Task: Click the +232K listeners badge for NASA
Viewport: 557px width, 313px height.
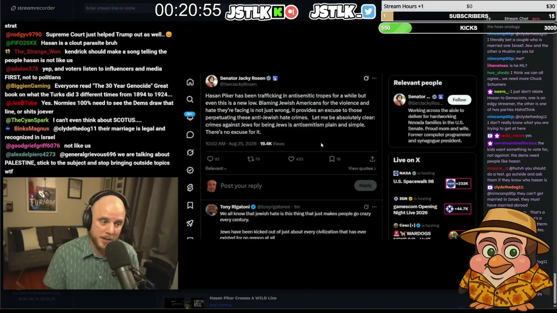Action: click(458, 183)
